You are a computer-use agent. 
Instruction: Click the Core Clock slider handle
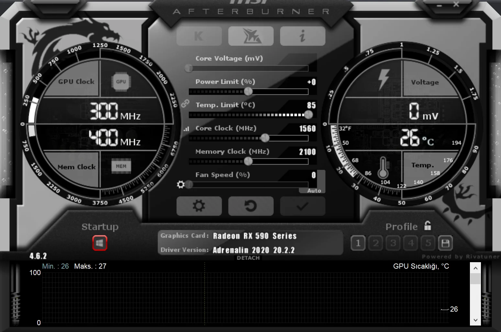coord(265,138)
